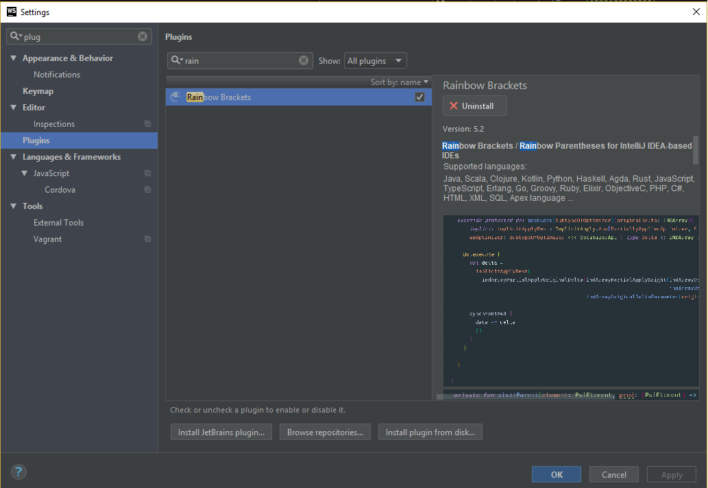Click the per-project icon next to Cordova

[x=147, y=189]
